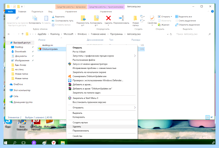Choose 'Удалить' in the context menu
The image size is (219, 148).
pyautogui.click(x=102, y=127)
